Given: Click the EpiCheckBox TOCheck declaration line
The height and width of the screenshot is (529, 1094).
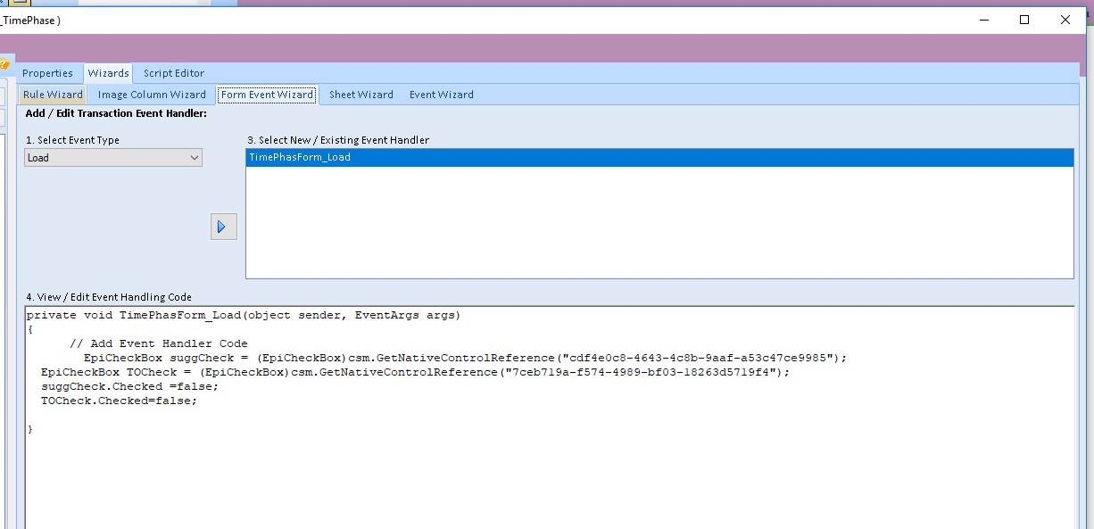Looking at the screenshot, I should 415,372.
